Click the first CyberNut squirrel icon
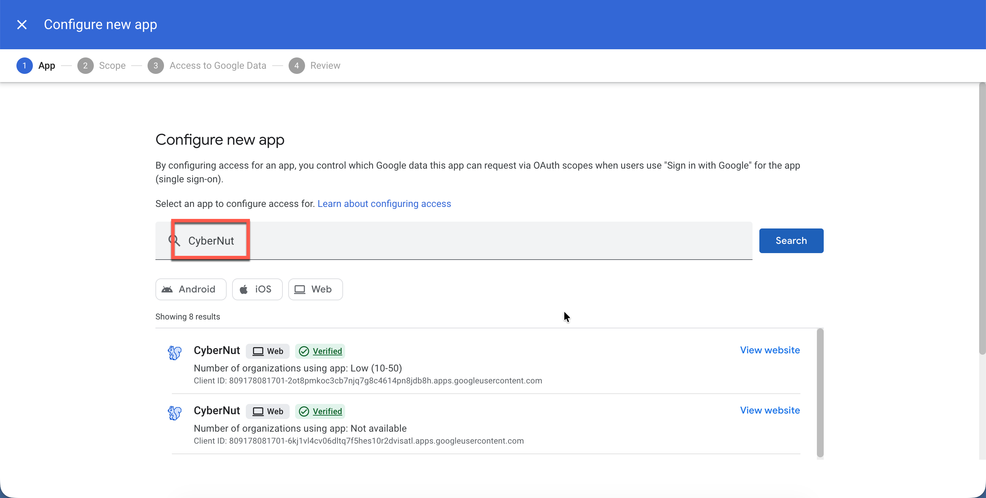The height and width of the screenshot is (498, 986). pyautogui.click(x=175, y=352)
